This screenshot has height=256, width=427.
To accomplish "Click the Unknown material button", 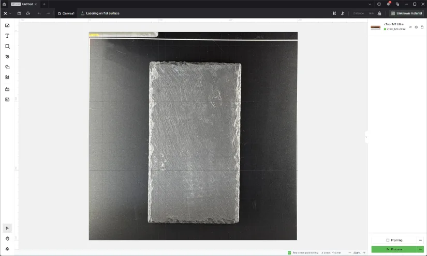I will (406, 13).
